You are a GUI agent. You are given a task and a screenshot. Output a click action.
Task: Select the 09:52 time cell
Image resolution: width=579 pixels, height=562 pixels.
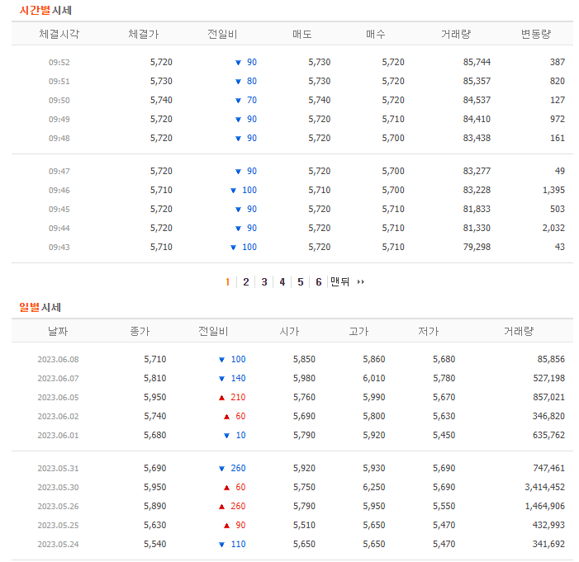coord(59,63)
